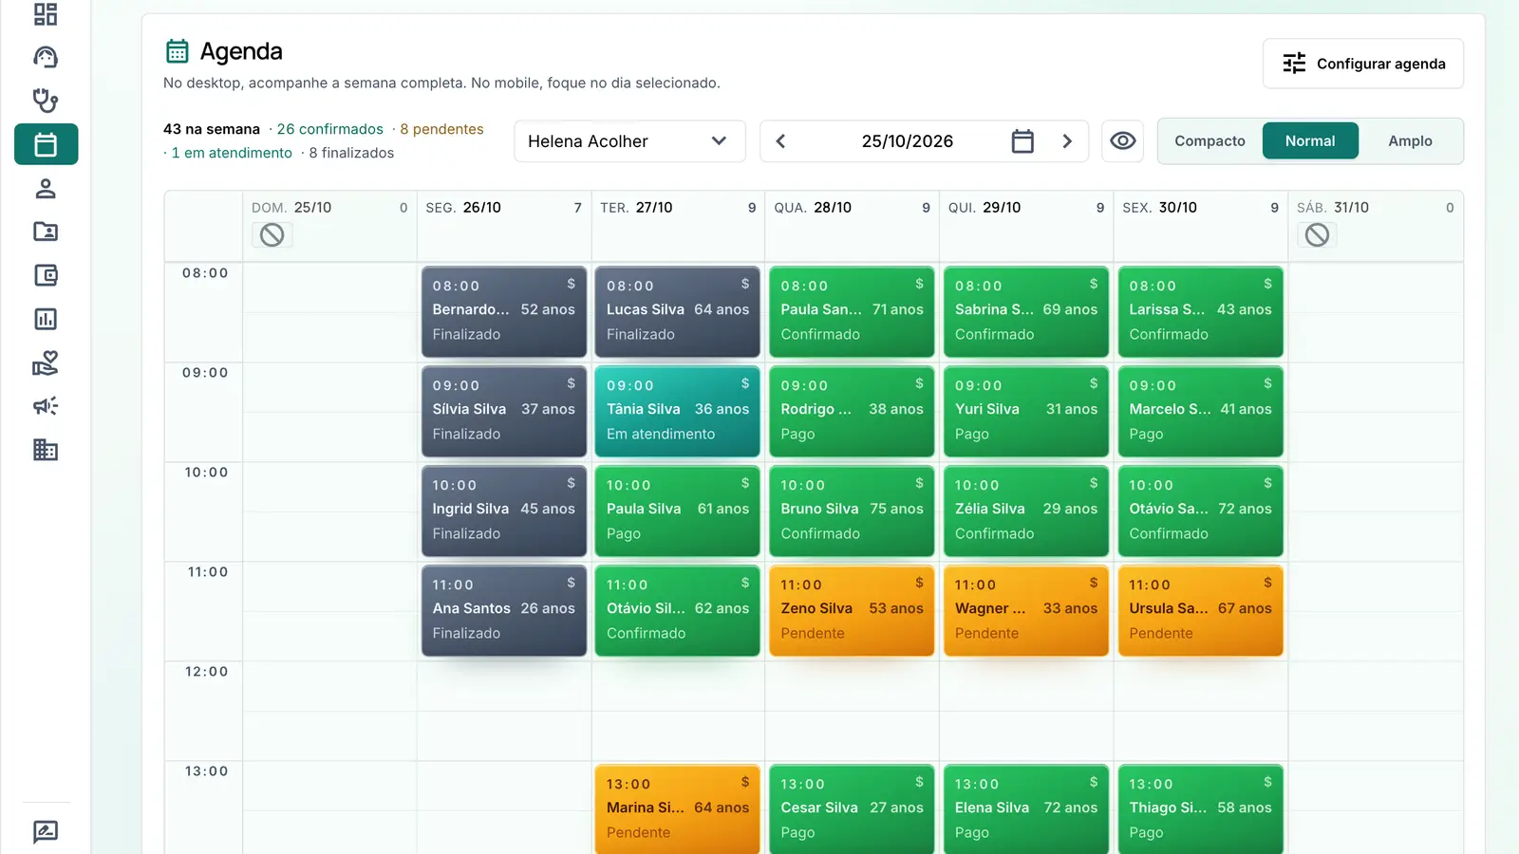Open Marina's 13:00 Pendente appointment
Viewport: 1519px width, 854px height.
tap(678, 809)
